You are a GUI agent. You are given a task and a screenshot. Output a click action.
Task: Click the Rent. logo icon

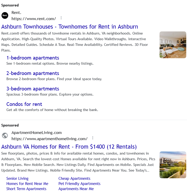[x=5, y=15]
